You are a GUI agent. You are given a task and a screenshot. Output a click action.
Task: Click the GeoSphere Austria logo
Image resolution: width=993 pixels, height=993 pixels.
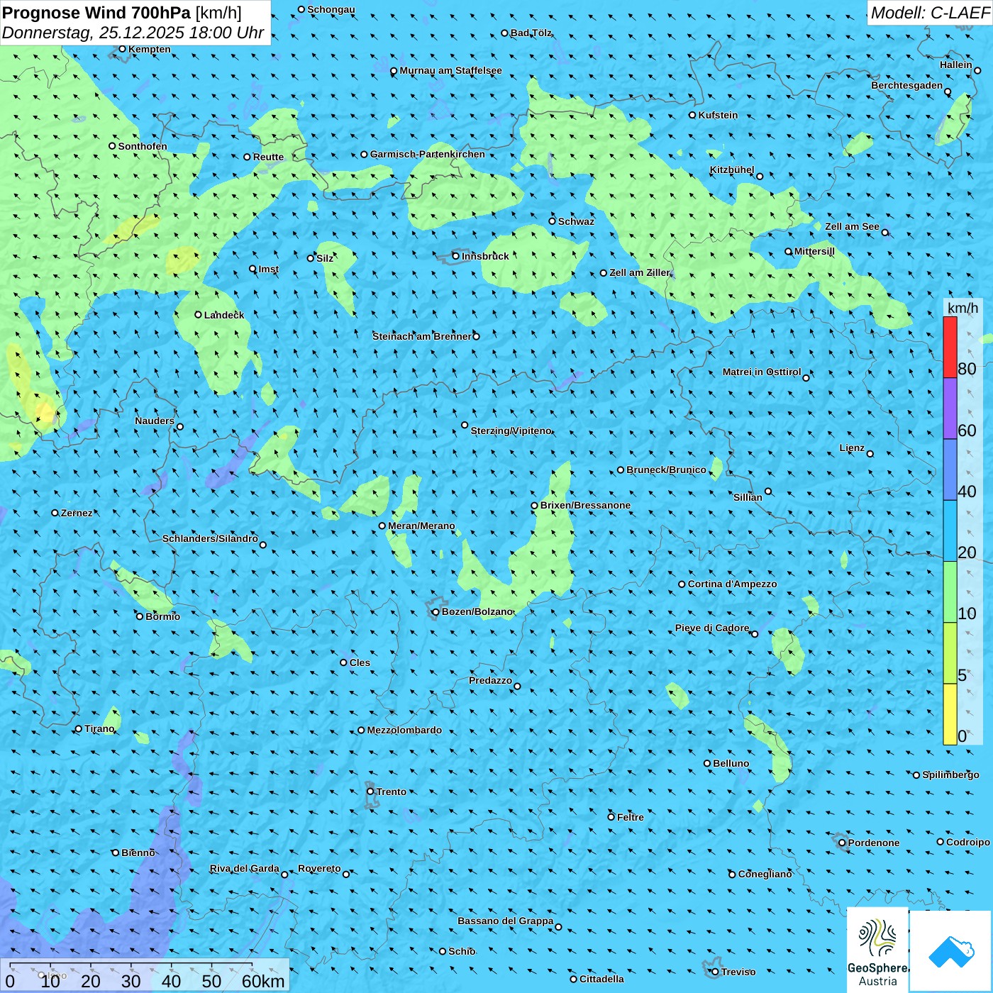pyautogui.click(x=877, y=949)
